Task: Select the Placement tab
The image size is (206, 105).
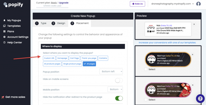Action: coord(79,23)
